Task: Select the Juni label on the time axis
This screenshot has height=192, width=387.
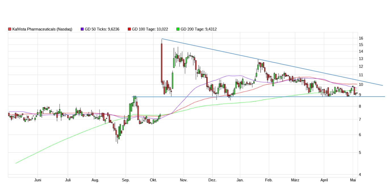Action: (x=38, y=180)
